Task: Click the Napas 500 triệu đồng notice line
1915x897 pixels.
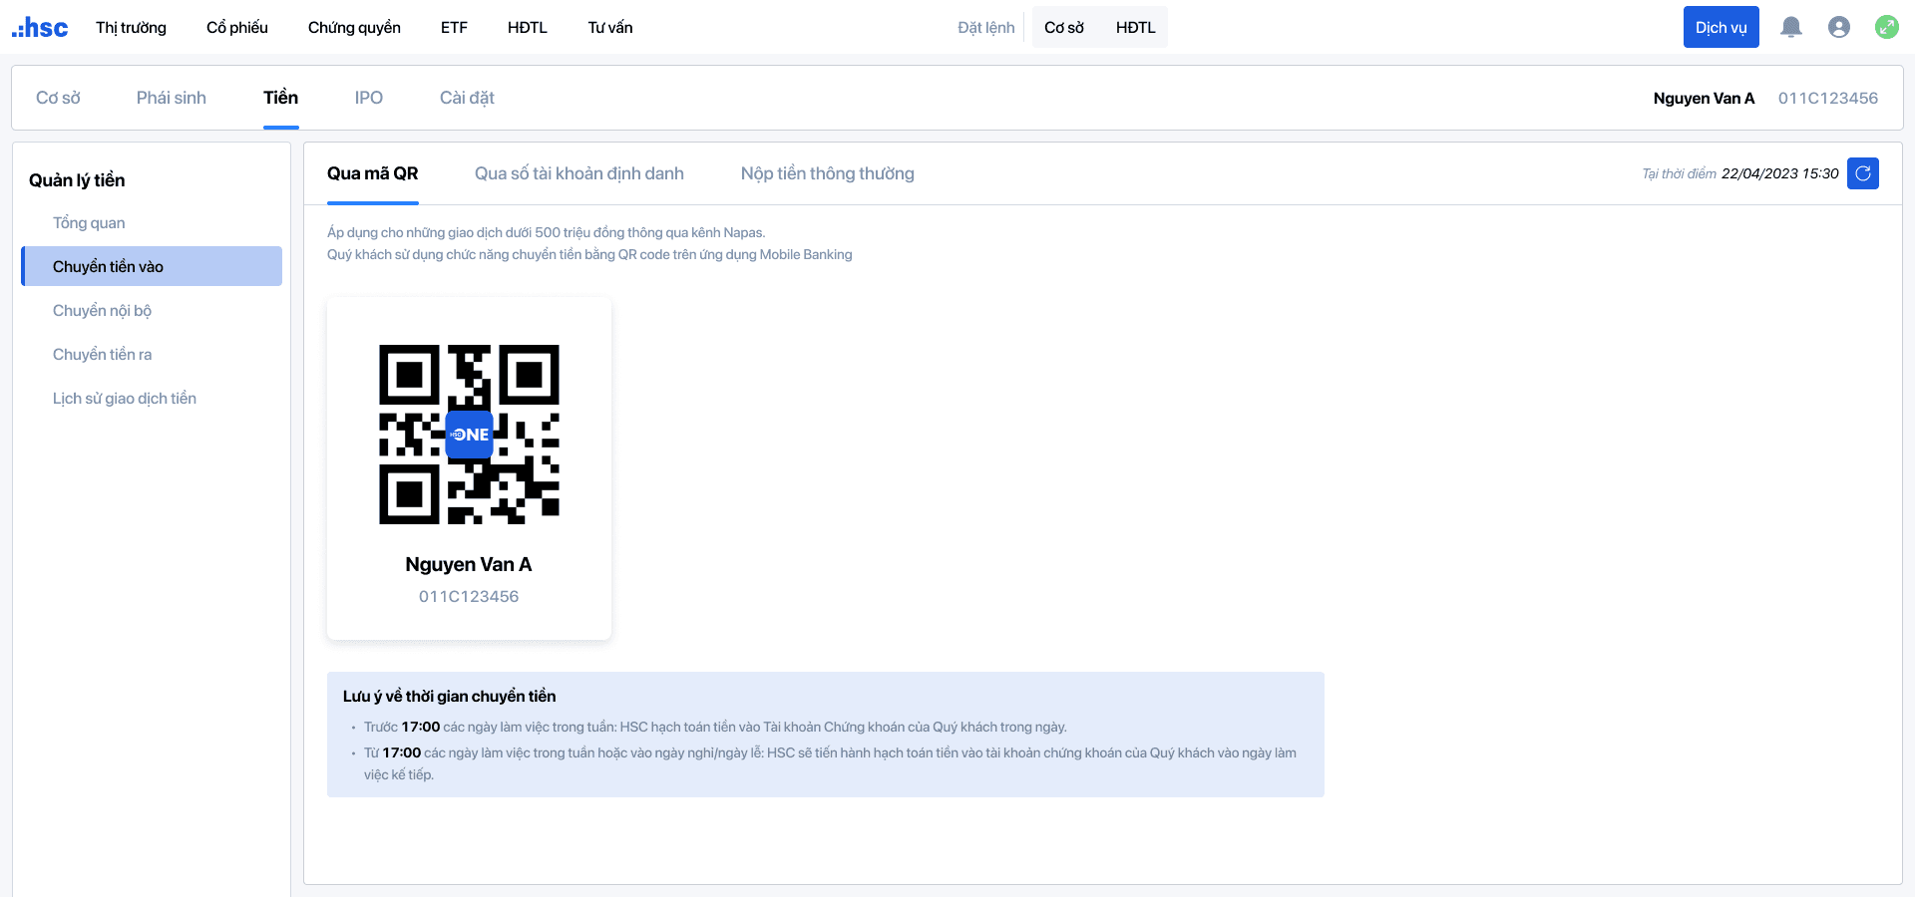Action: point(547,232)
